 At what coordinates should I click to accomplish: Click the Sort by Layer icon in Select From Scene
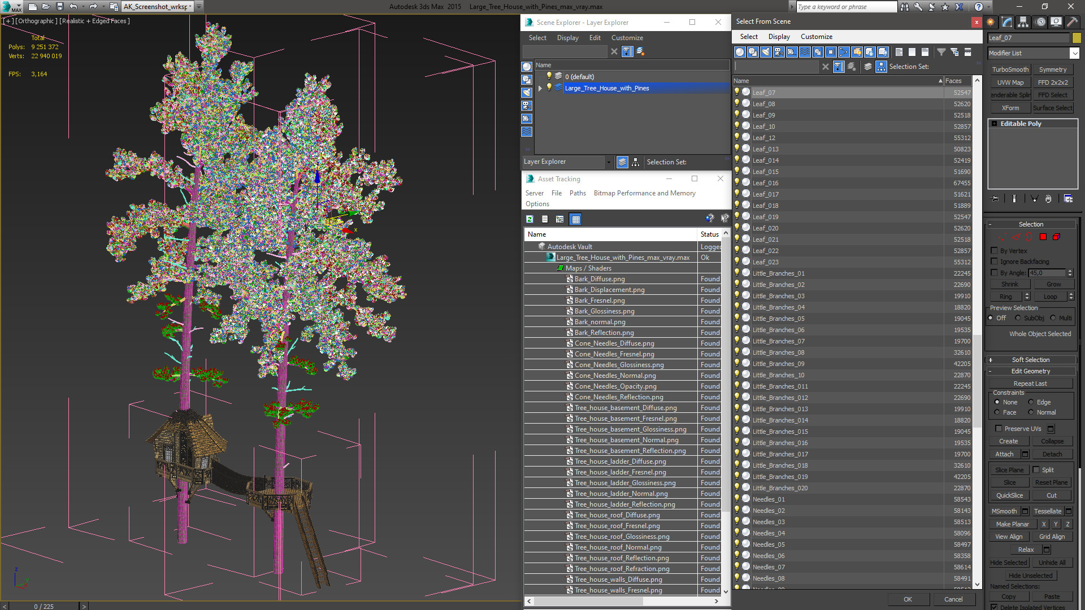(x=868, y=67)
